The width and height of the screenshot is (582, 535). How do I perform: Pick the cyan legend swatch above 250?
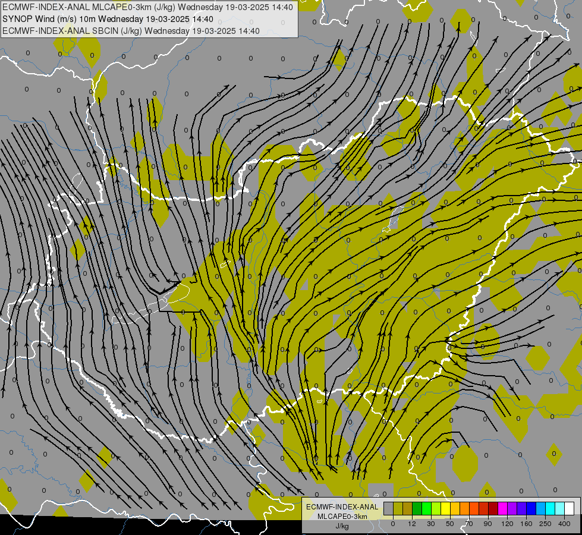(x=550, y=508)
